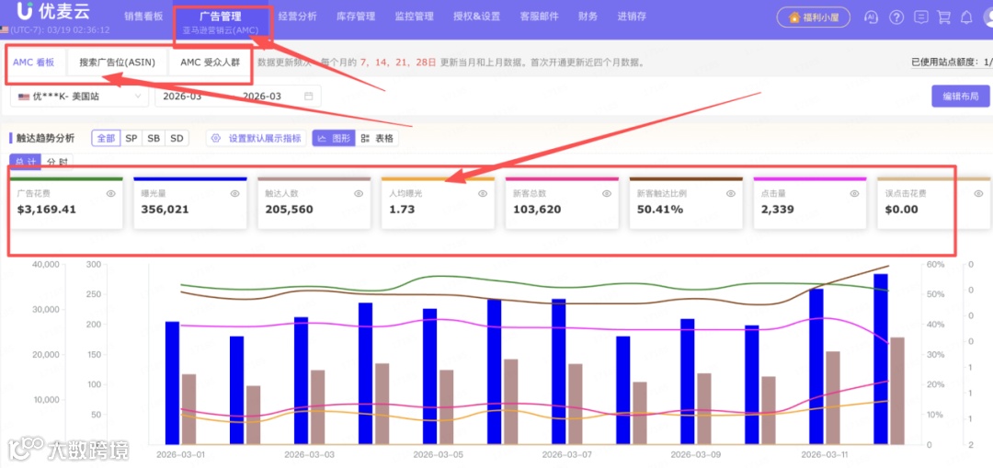The width and height of the screenshot is (993, 468).
Task: Open 销售看板 menu
Action: (x=142, y=17)
